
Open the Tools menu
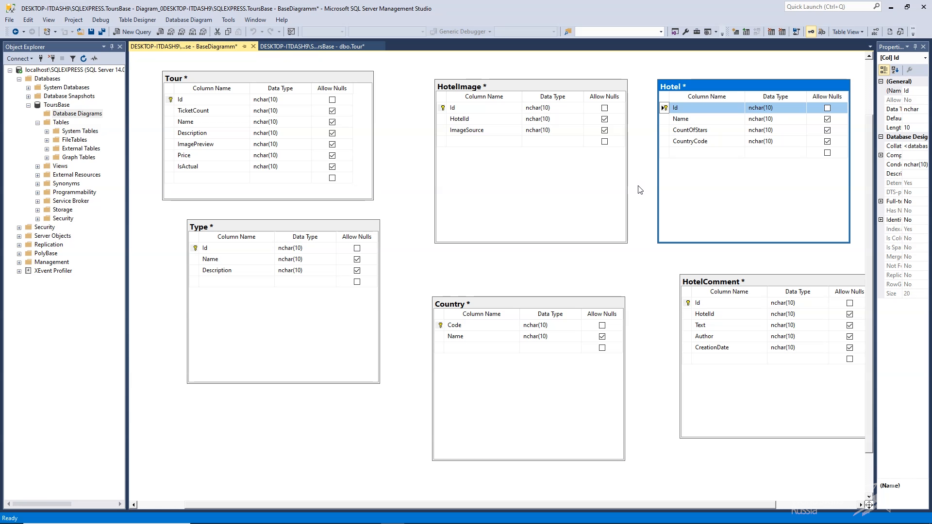click(x=228, y=20)
